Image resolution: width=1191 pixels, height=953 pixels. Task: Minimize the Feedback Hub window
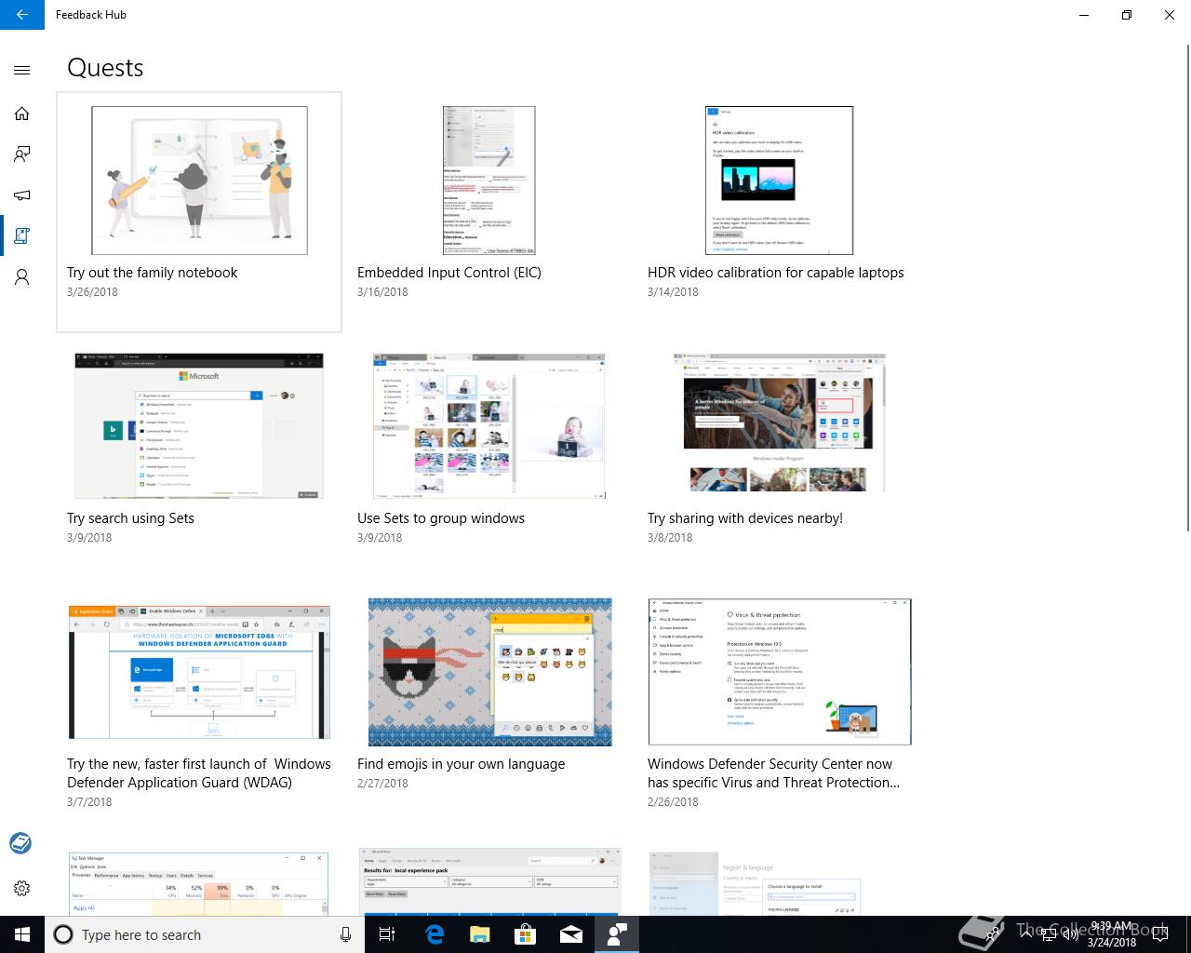pos(1084,15)
